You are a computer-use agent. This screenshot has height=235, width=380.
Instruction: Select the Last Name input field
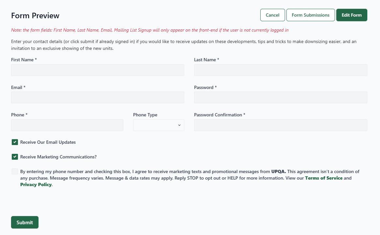point(281,70)
